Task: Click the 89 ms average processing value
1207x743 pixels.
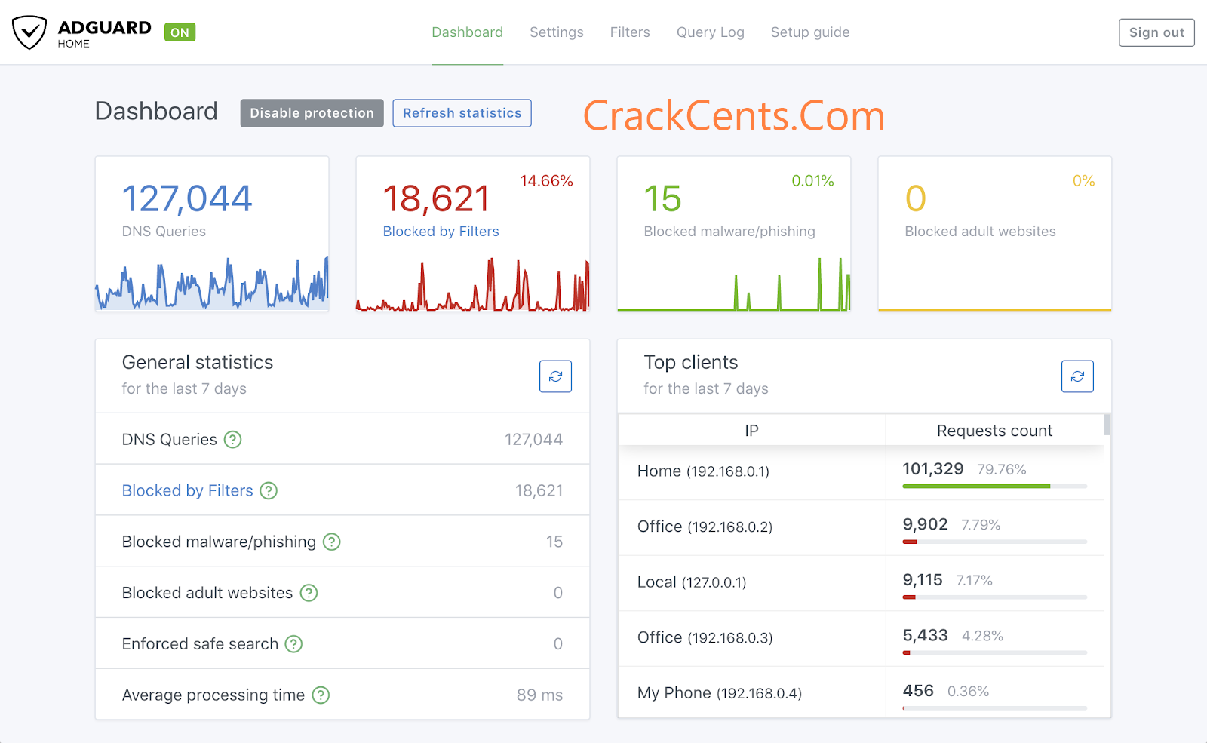Action: pos(539,695)
